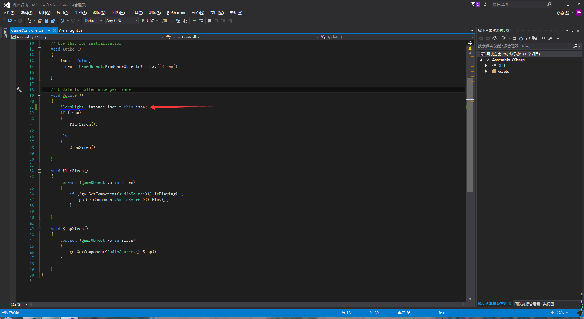Viewport: 584px width, 319px height.
Task: Undo the last edit with Undo icon
Action: 62,21
